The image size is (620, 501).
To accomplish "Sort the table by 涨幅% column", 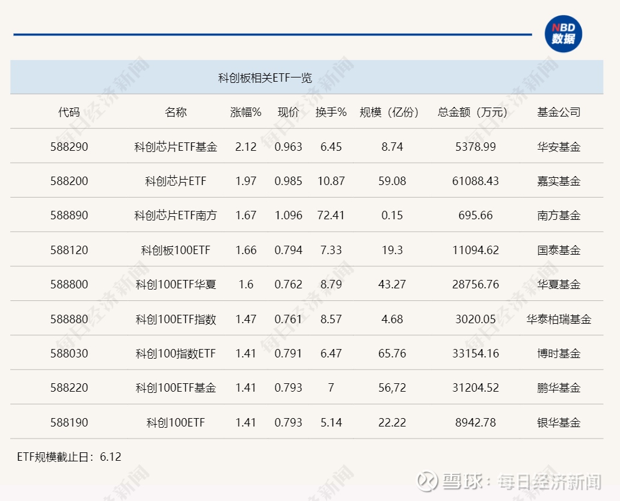I will [244, 112].
